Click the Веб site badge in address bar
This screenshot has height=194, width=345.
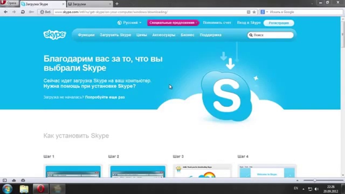45,12
